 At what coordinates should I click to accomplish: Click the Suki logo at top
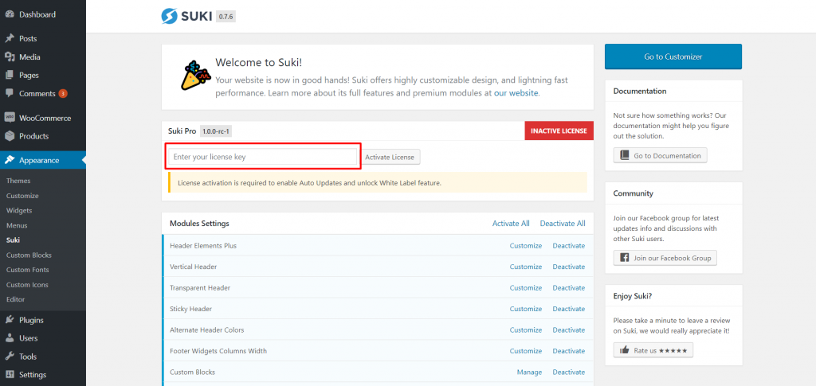pos(186,16)
